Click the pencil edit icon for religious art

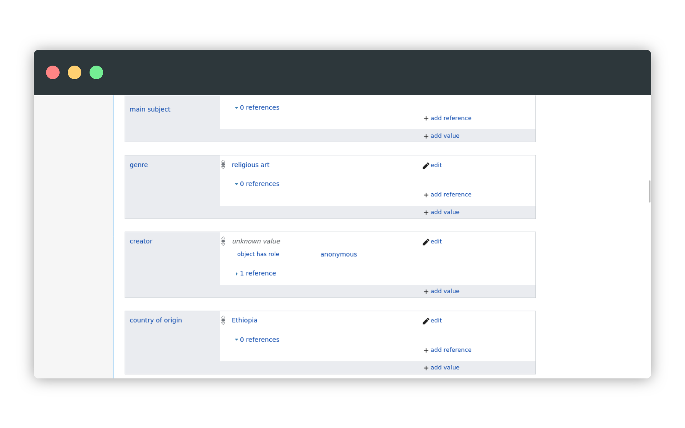pyautogui.click(x=426, y=165)
